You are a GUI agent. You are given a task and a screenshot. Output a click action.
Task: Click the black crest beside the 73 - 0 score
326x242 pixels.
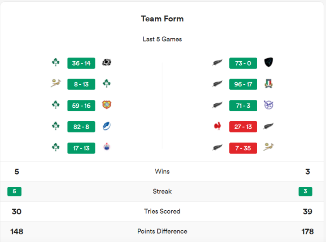point(268,63)
